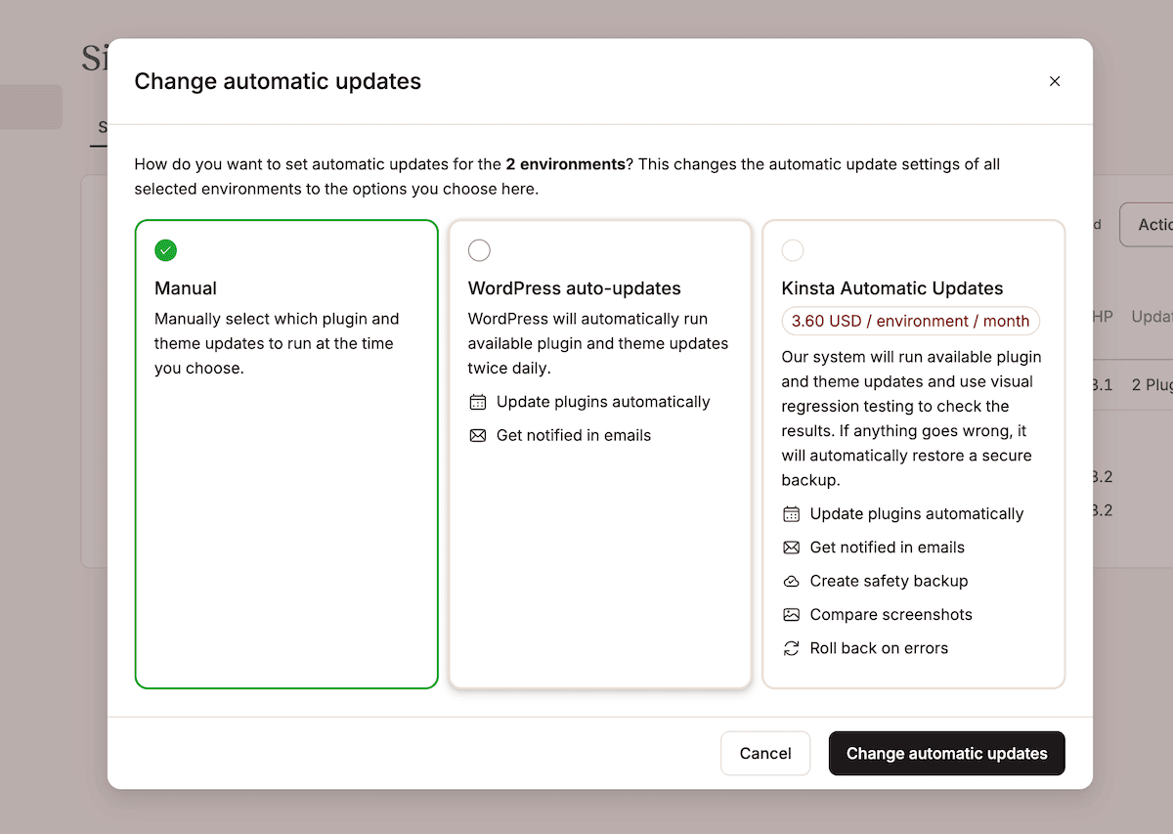Click the Roll back on errors arrows icon
1173x834 pixels.
point(792,647)
